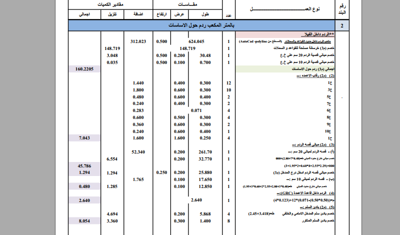Click the 'اجمالي' column header

(84, 14)
